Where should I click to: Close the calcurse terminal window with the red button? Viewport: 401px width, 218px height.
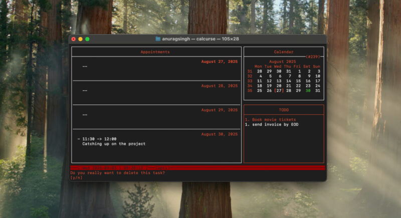click(x=74, y=39)
